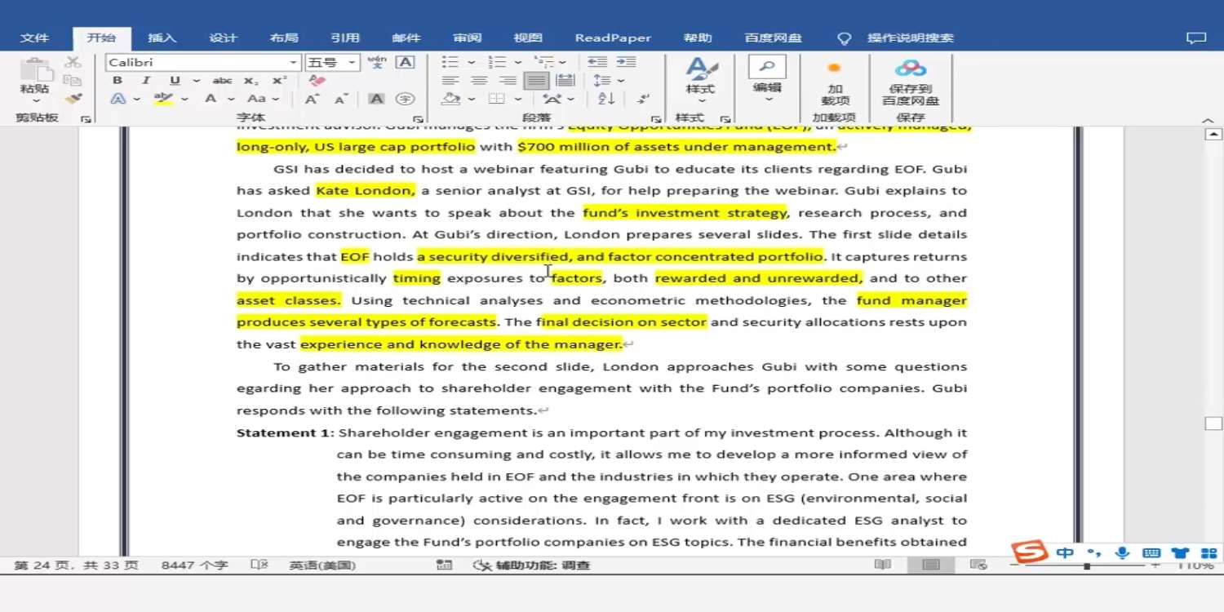Apply the font color button
The height and width of the screenshot is (612, 1224).
tap(210, 99)
